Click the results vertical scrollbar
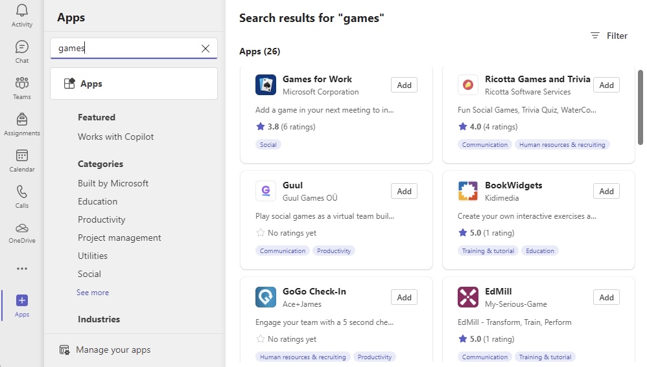The width and height of the screenshot is (647, 367). (641, 107)
